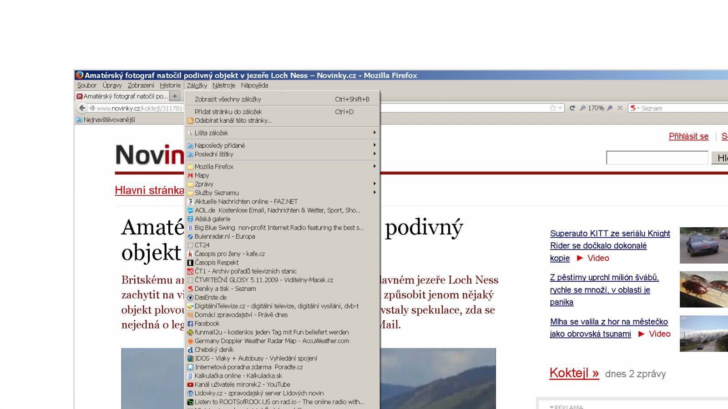
Task: Open the Superauto KITT article link
Action: coord(610,245)
